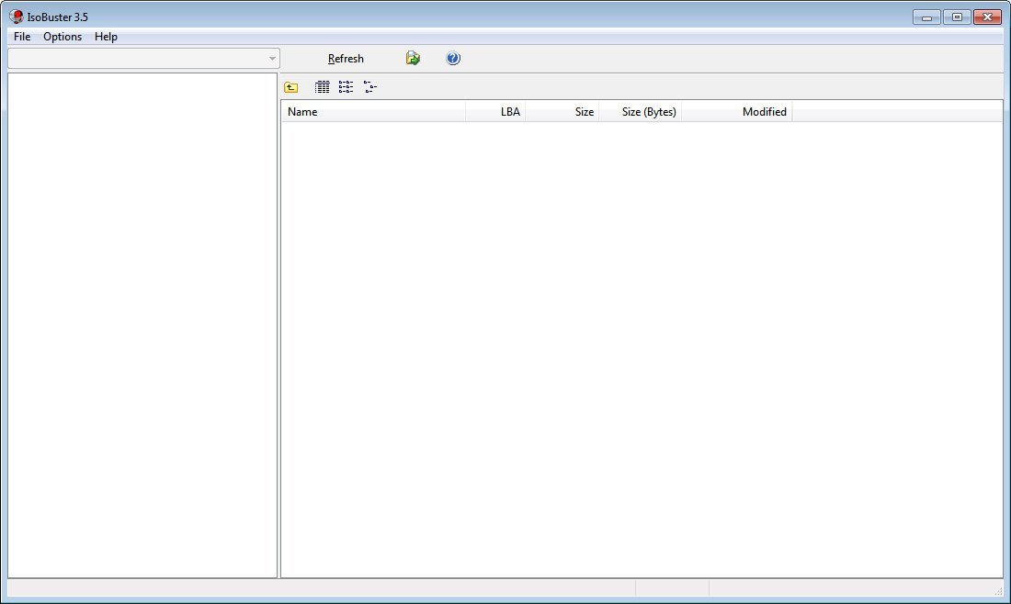1011x604 pixels.
Task: Click the Modified column header
Action: [x=765, y=111]
